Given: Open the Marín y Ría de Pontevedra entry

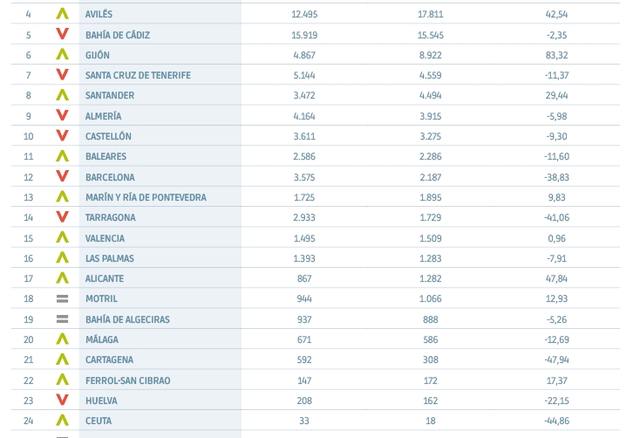Looking at the screenshot, I should (x=146, y=197).
